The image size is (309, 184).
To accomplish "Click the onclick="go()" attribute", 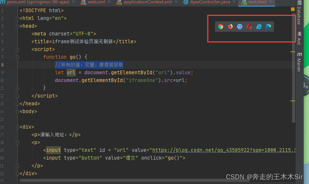I will (x=162, y=158).
